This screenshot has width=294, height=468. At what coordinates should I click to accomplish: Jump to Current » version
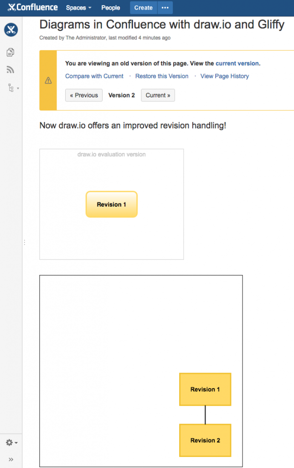point(158,95)
